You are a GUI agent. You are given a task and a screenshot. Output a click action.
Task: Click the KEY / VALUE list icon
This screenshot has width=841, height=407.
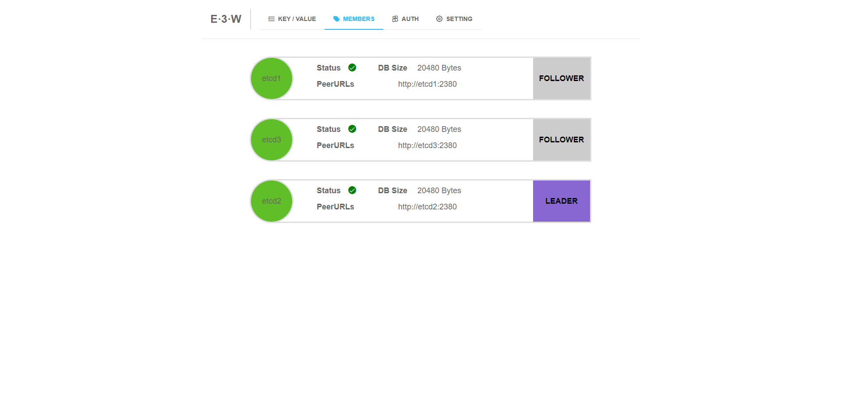272,19
